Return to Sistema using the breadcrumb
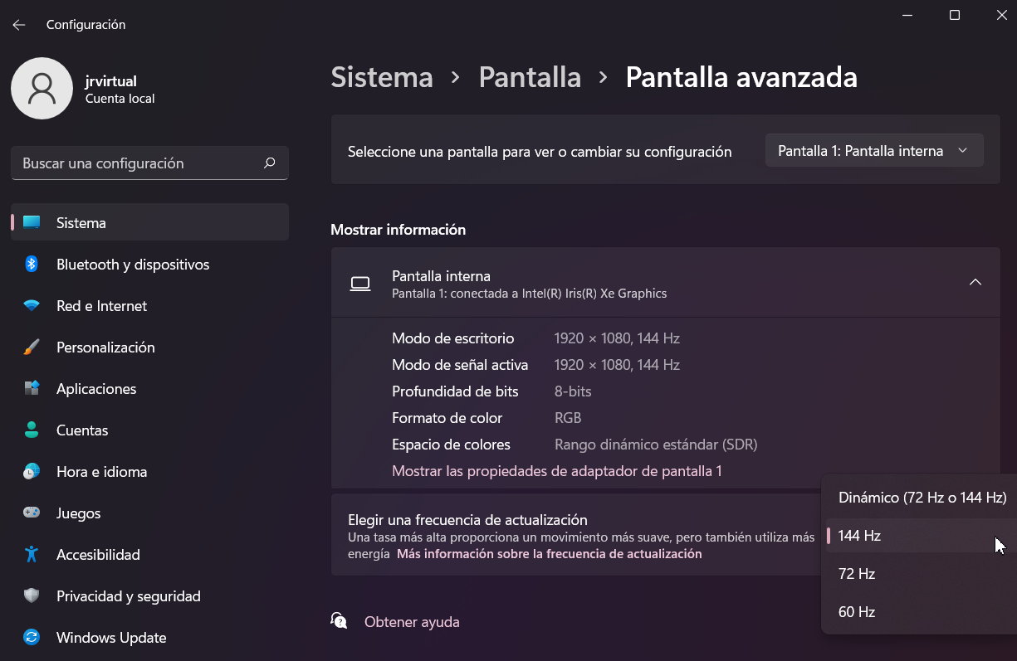 pyautogui.click(x=381, y=76)
